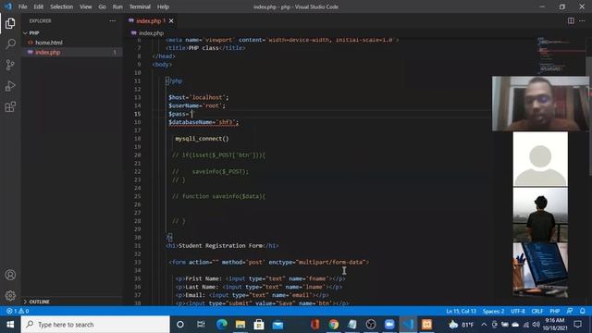This screenshot has width=592, height=333.
Task: Open the View menu
Action: tap(86, 6)
